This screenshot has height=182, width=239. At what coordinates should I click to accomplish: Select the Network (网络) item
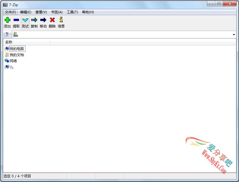[x=13, y=61]
